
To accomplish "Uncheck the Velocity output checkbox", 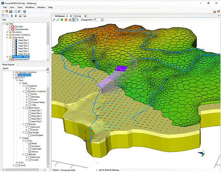I will tap(30, 152).
